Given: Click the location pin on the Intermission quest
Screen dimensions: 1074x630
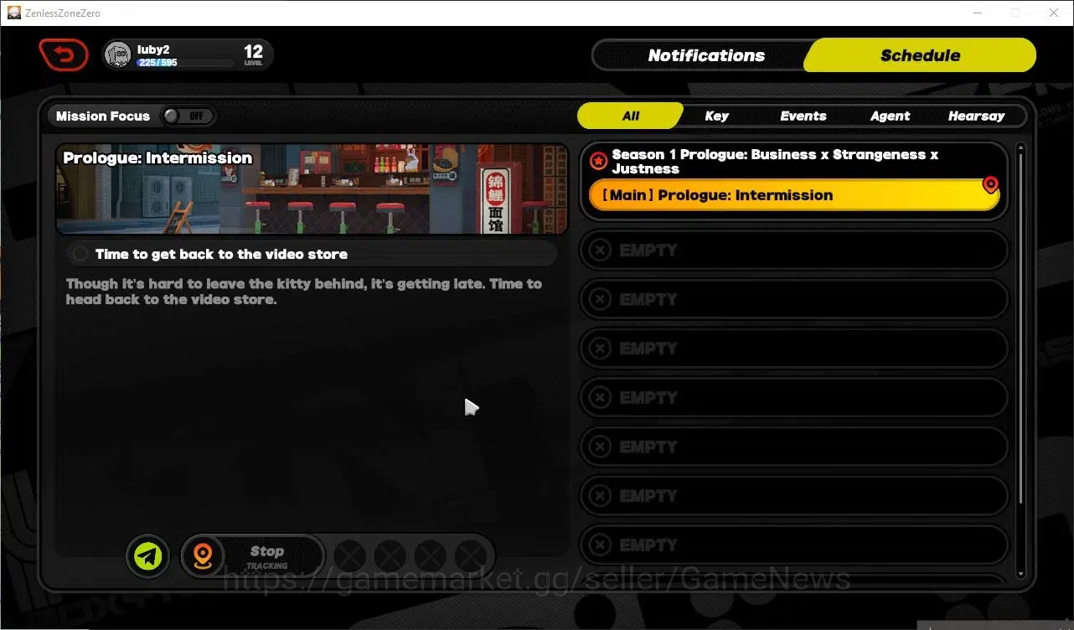Looking at the screenshot, I should point(990,185).
